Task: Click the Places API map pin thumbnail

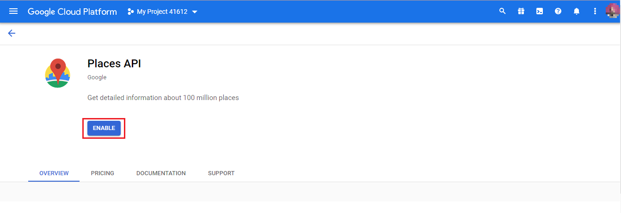Action: [x=58, y=73]
